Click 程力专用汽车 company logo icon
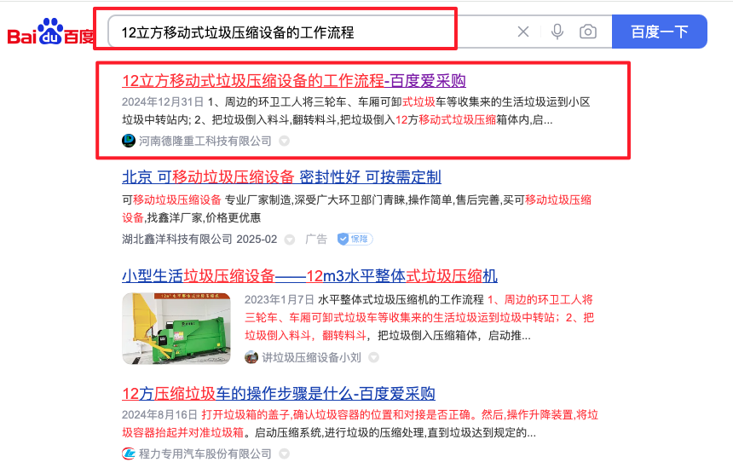This screenshot has width=733, height=468. [129, 454]
